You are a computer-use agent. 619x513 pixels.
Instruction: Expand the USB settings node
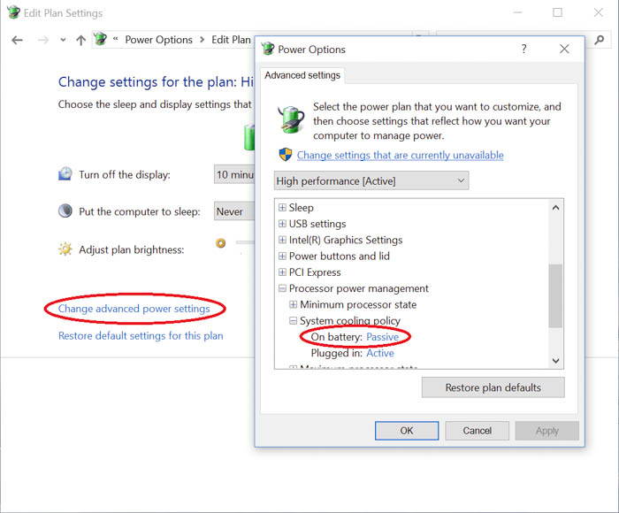point(282,224)
